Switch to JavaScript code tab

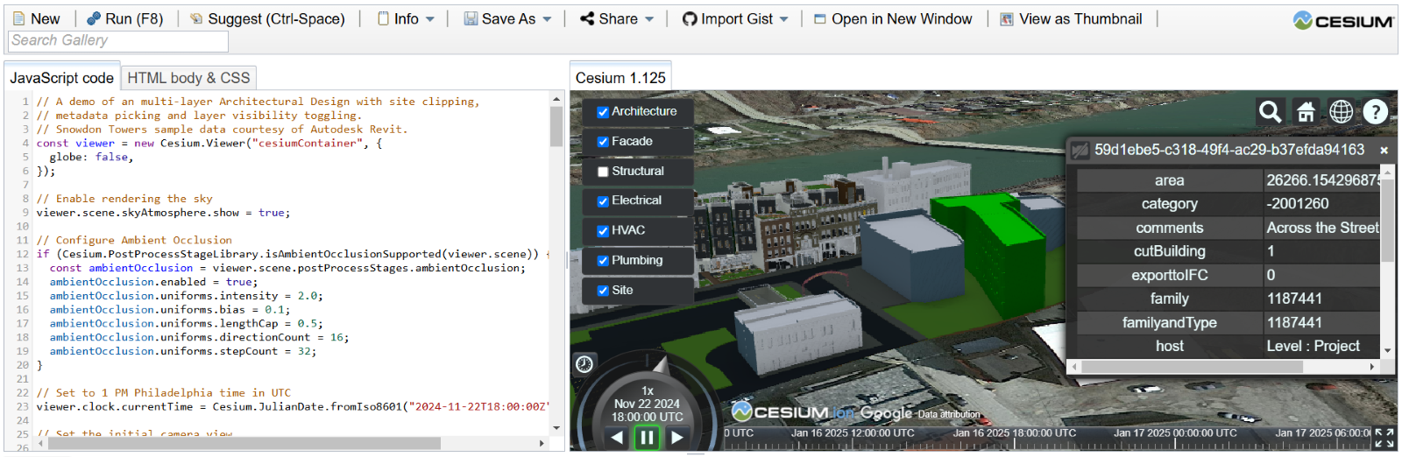[61, 78]
